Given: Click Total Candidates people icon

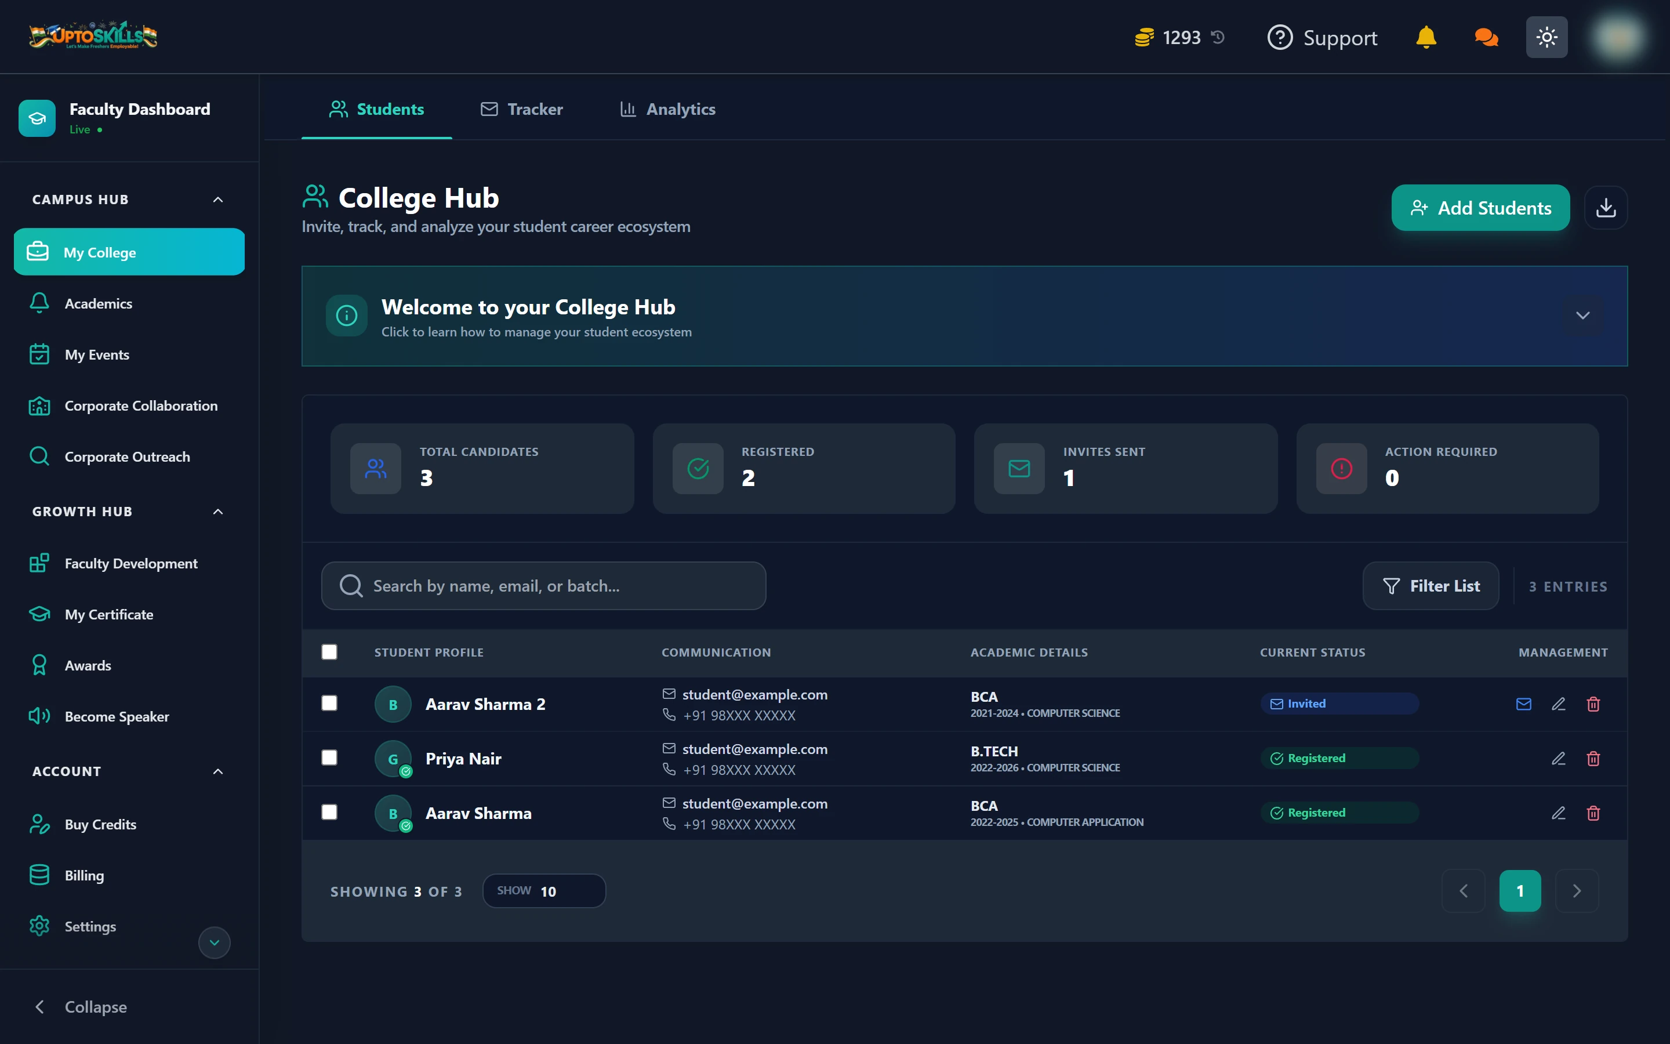Looking at the screenshot, I should click(x=375, y=469).
